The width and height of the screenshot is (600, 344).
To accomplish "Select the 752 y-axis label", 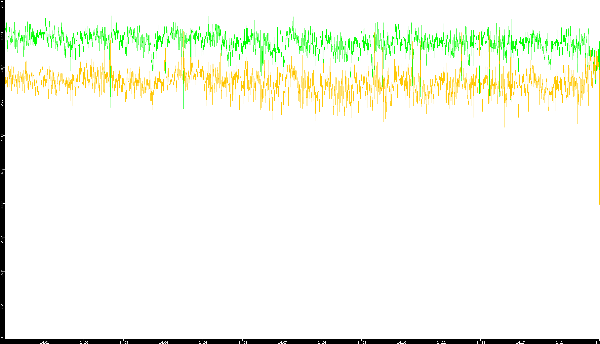I will coord(2,307).
